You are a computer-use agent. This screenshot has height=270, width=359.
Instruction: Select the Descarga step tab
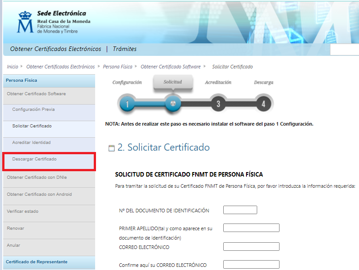click(263, 82)
